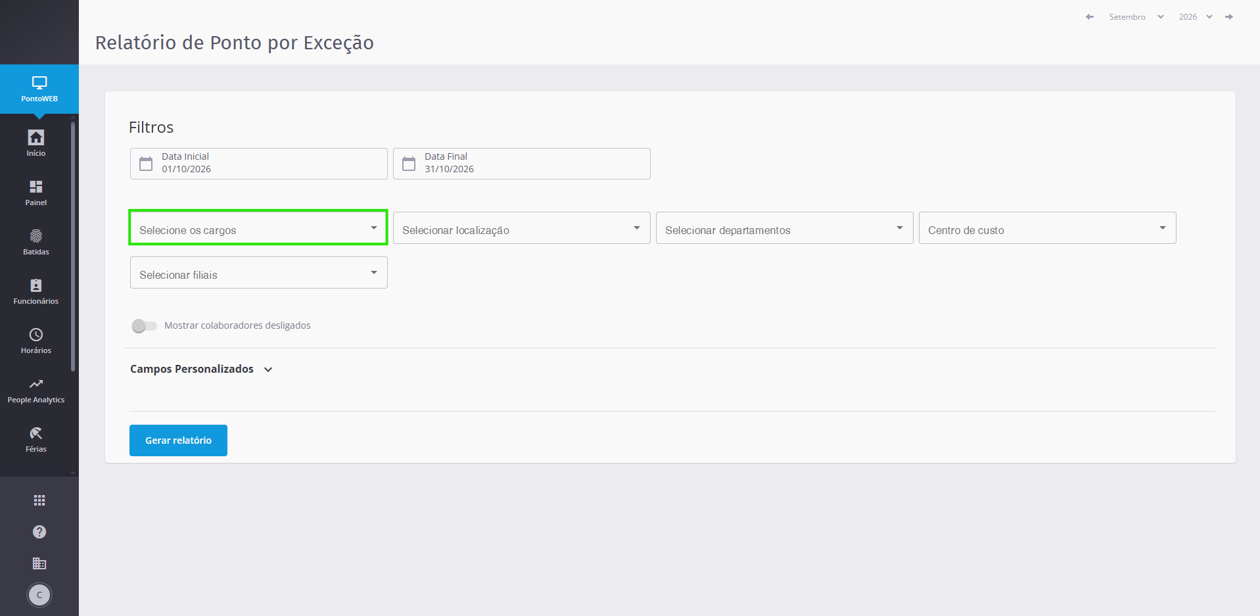Open the help question mark icon
Screen dimensions: 1260x616
(x=39, y=532)
